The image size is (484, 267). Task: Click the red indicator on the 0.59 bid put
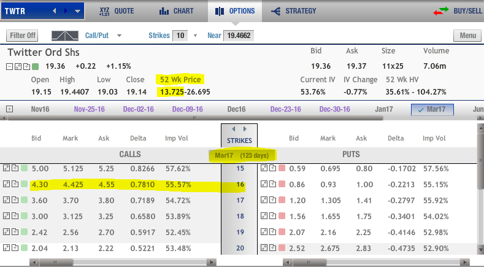coord(282,168)
